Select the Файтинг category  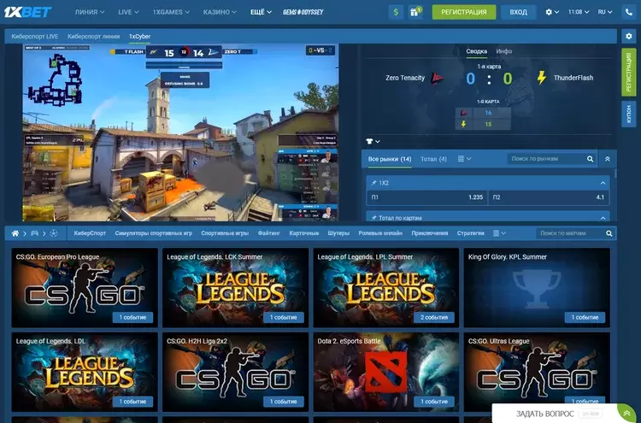pyautogui.click(x=269, y=233)
